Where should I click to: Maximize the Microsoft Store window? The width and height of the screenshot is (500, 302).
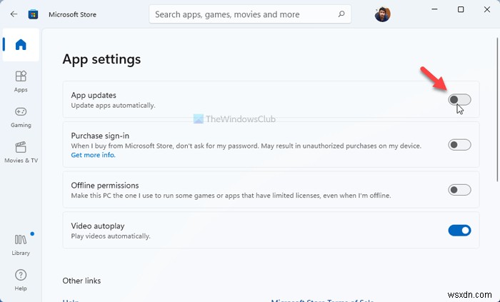pos(461,9)
